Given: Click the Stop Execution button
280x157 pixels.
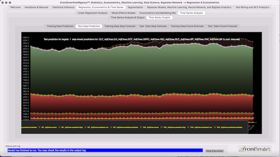Looking at the screenshot, I should [214, 151].
